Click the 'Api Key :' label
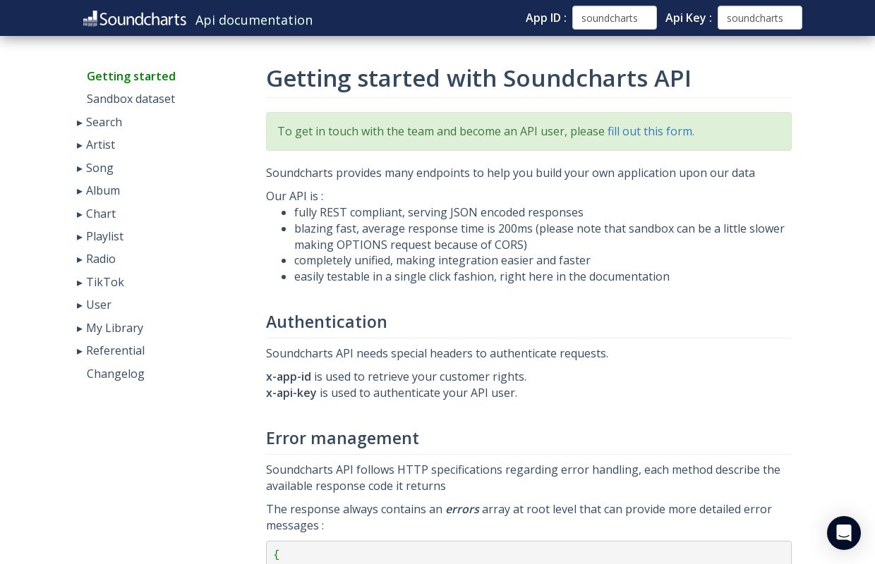The width and height of the screenshot is (875, 564). tap(689, 18)
